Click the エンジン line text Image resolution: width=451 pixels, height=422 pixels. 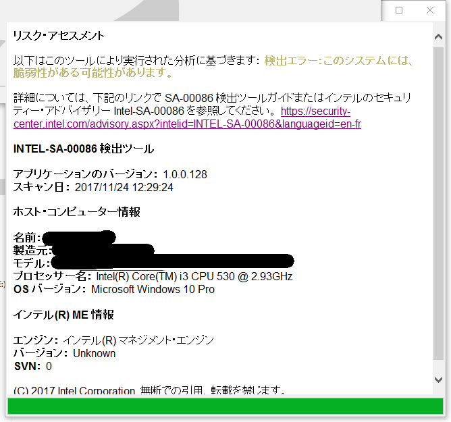tap(113, 340)
